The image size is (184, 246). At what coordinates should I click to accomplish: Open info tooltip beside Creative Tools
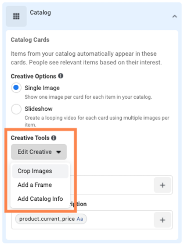[x=54, y=138]
